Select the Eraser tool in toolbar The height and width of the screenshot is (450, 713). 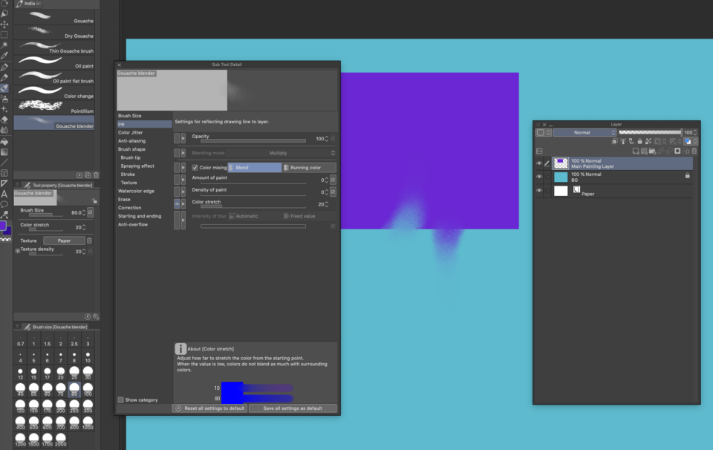click(4, 120)
